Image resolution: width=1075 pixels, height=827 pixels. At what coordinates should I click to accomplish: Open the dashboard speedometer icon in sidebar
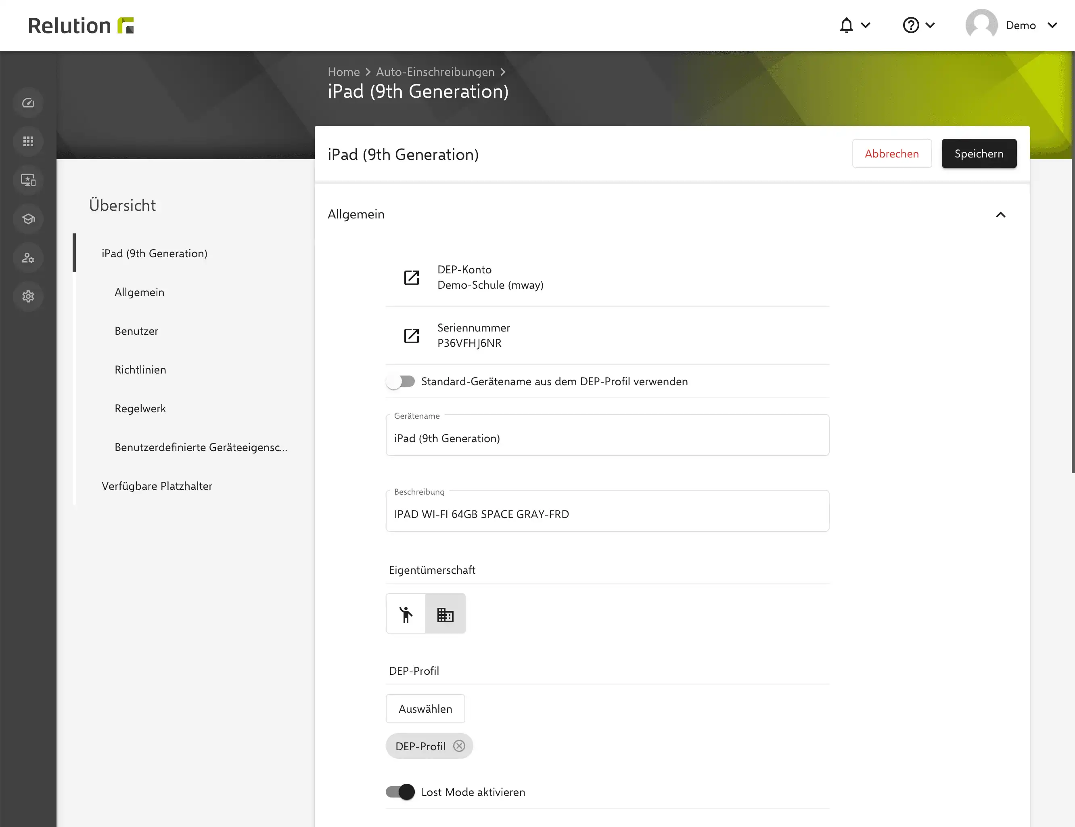coord(28,103)
